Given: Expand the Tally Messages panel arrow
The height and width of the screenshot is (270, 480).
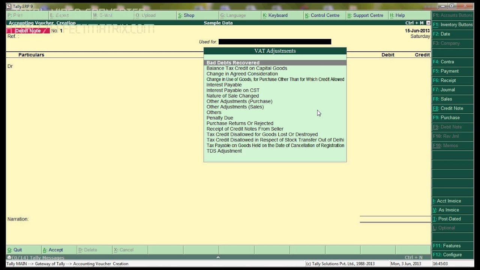Looking at the screenshot, I should coord(218,258).
